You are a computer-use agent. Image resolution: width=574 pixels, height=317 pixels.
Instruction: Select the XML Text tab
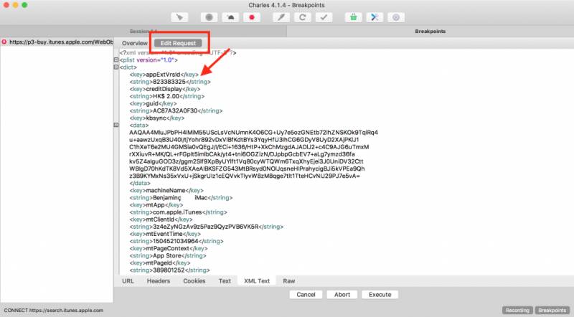[257, 280]
